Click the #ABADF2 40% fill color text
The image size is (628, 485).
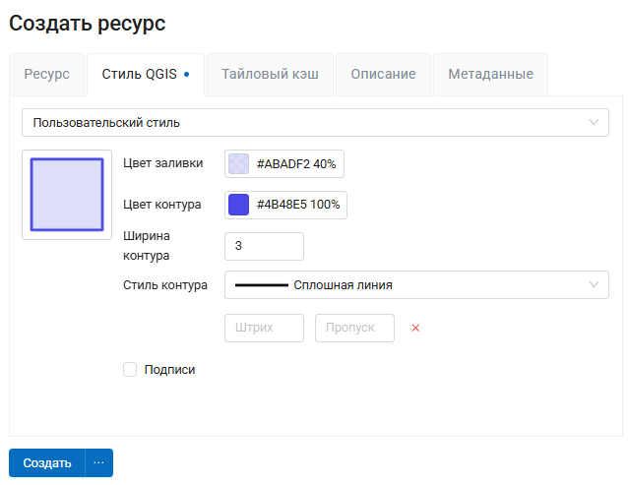coord(296,164)
